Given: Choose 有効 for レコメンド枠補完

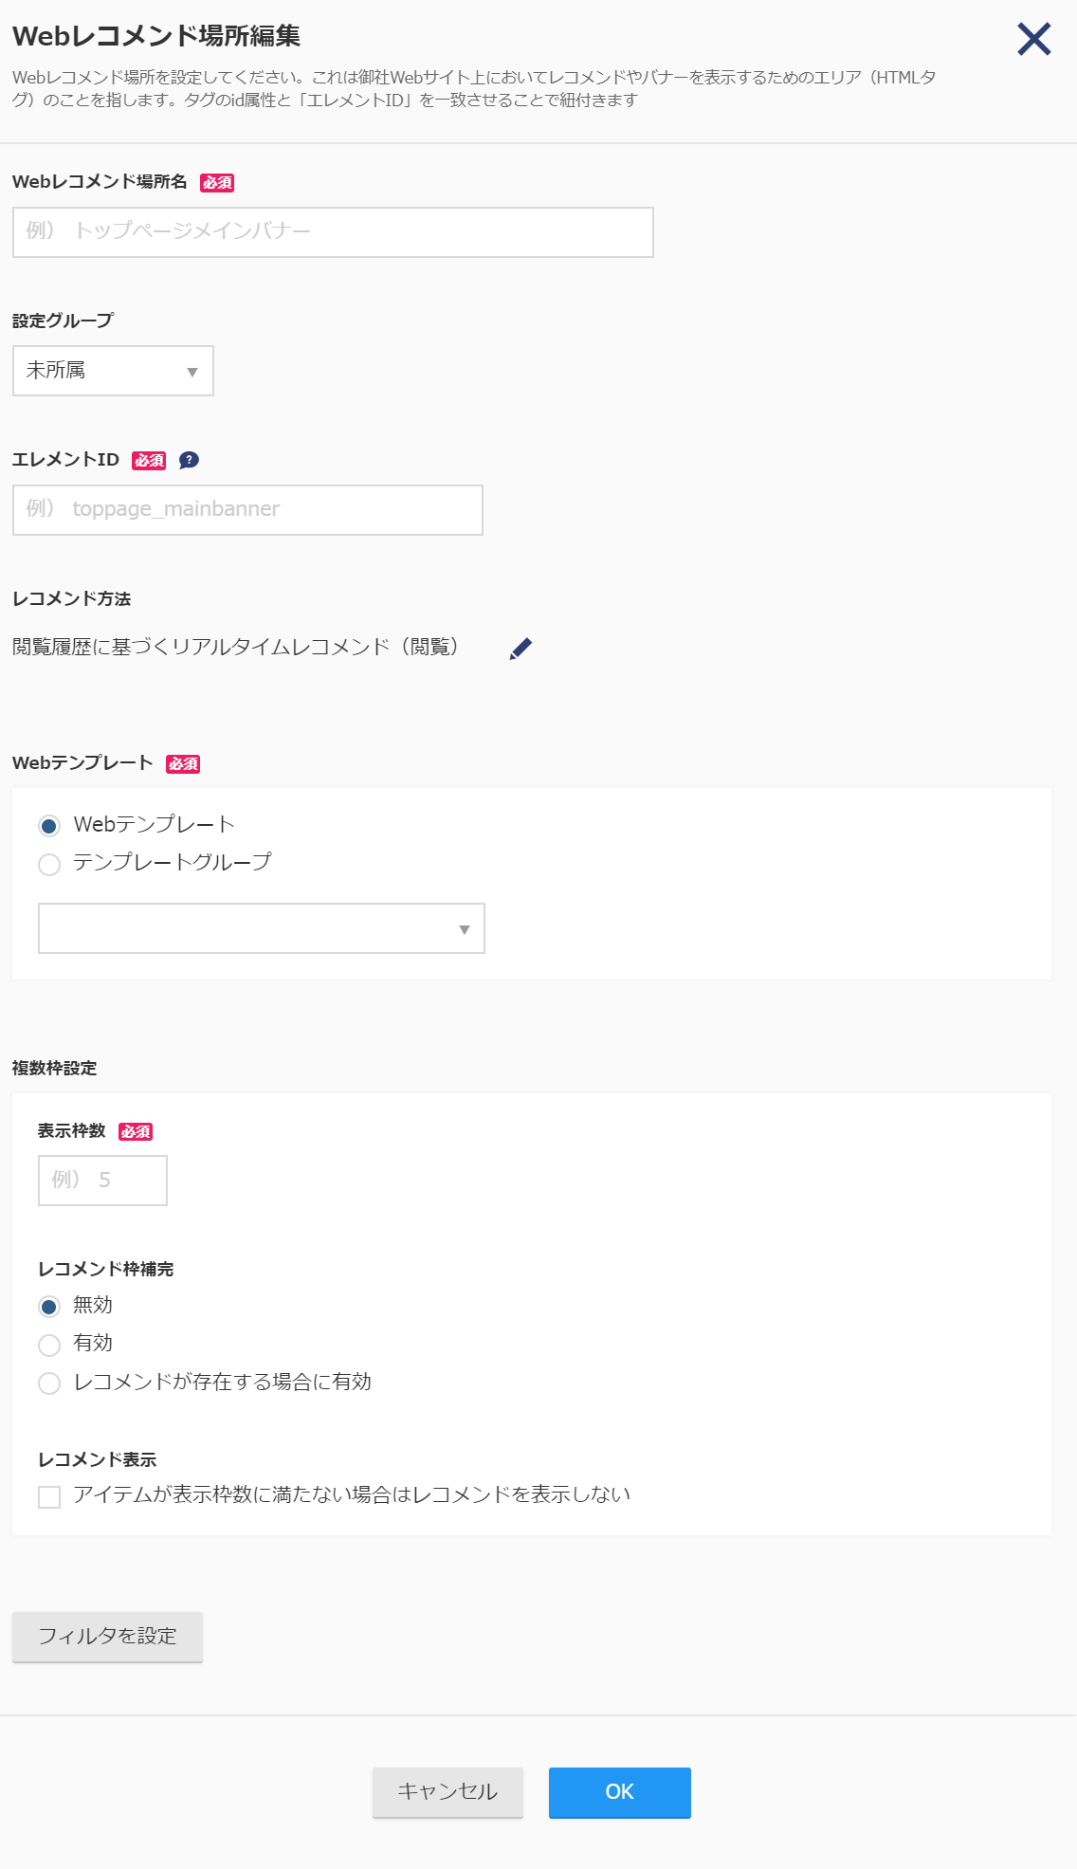Looking at the screenshot, I should (49, 1345).
